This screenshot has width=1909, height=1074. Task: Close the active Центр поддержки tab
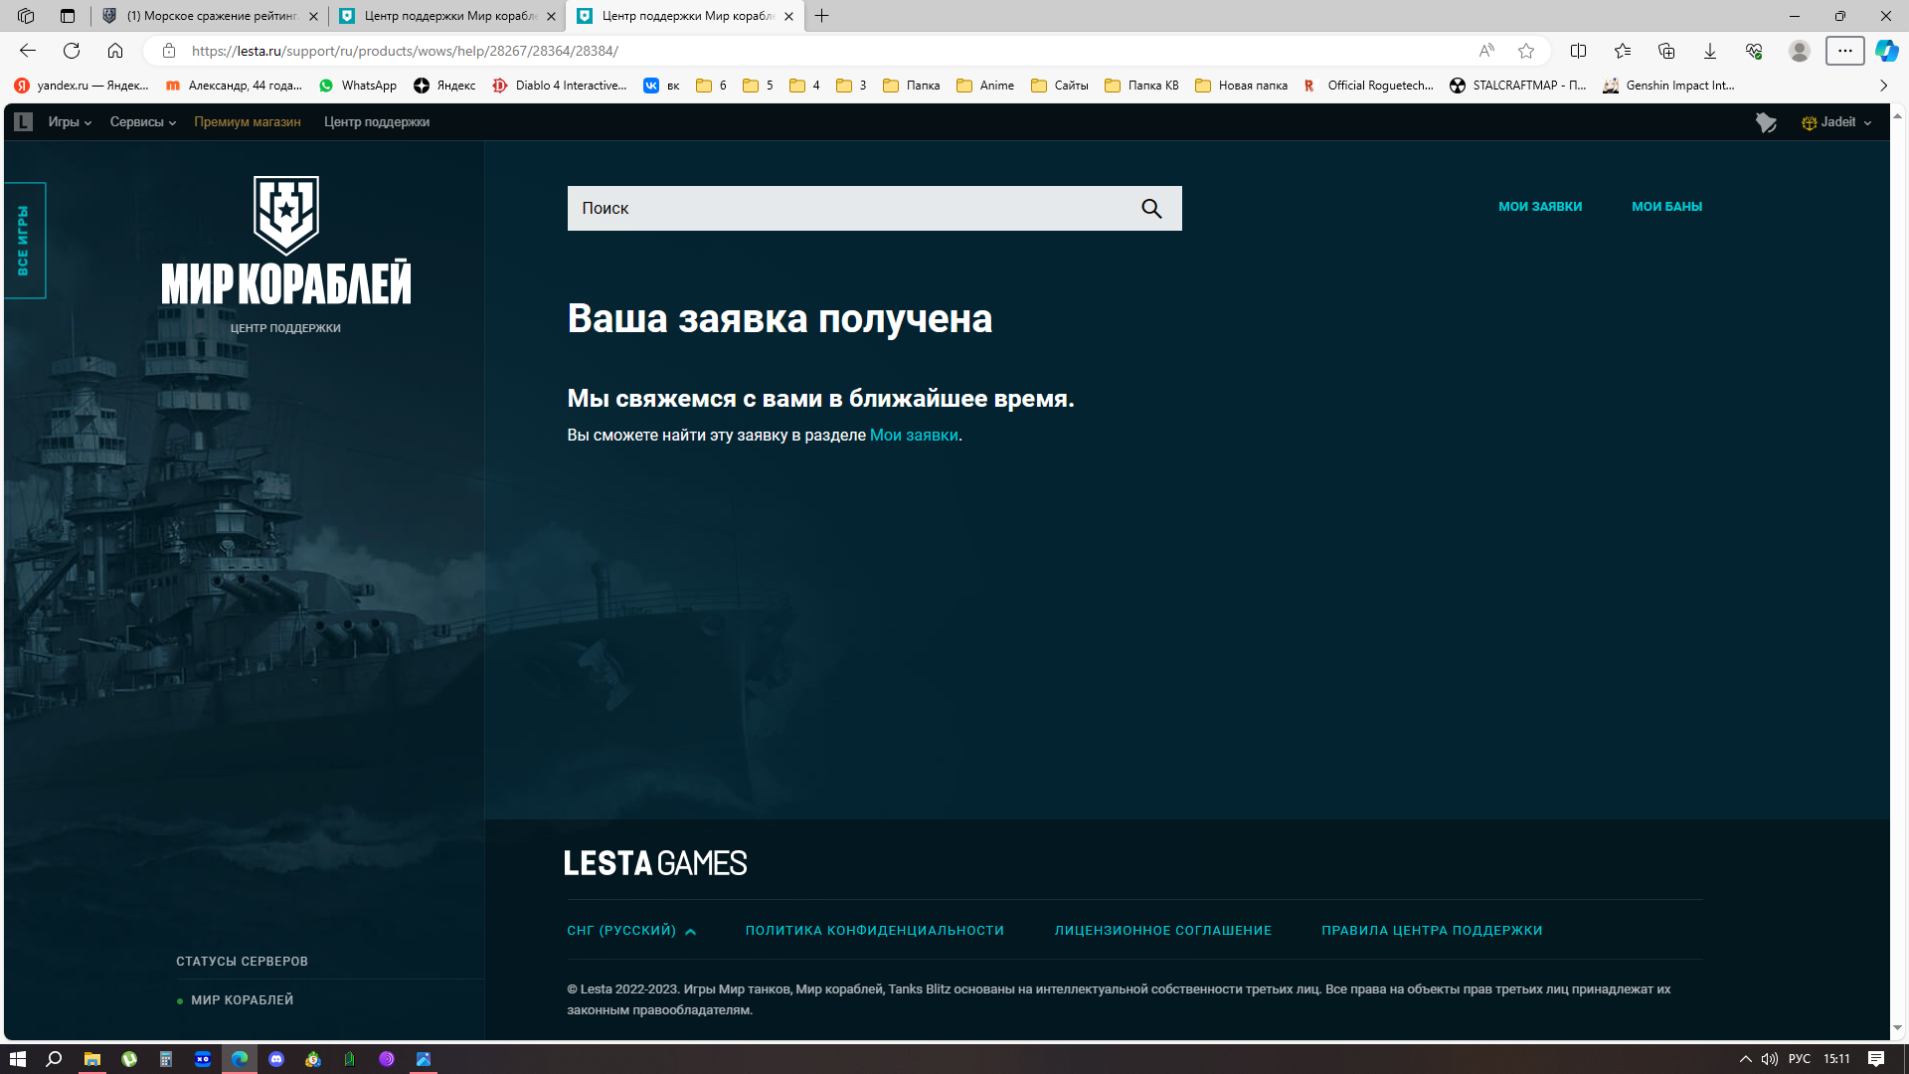pos(788,16)
